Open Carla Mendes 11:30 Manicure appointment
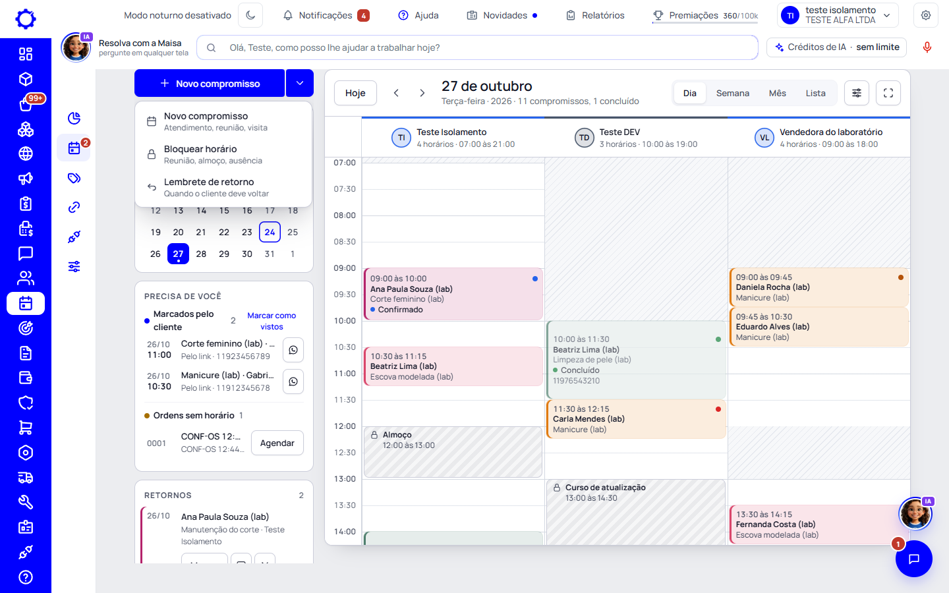Screen dimensions: 949x593 (637, 419)
